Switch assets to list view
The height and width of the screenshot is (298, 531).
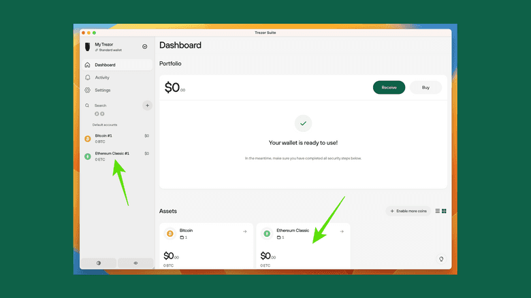tap(437, 211)
